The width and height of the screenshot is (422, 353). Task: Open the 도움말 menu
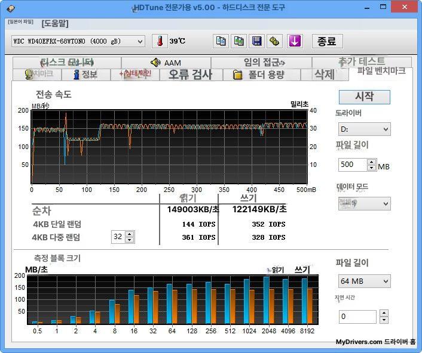tap(55, 24)
